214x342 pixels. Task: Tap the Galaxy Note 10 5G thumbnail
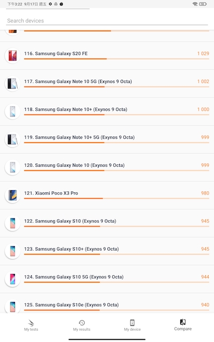click(13, 83)
